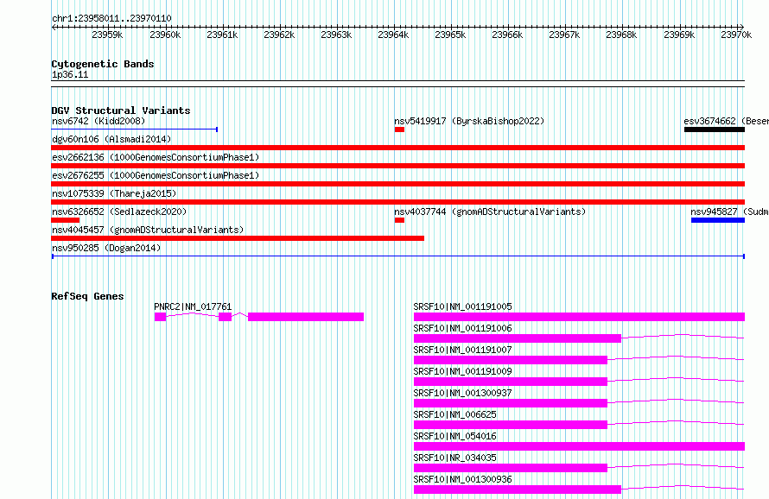Open nsv4045457 gnomAD variant label
Image resolution: width=769 pixels, height=499 pixels.
pyautogui.click(x=148, y=230)
